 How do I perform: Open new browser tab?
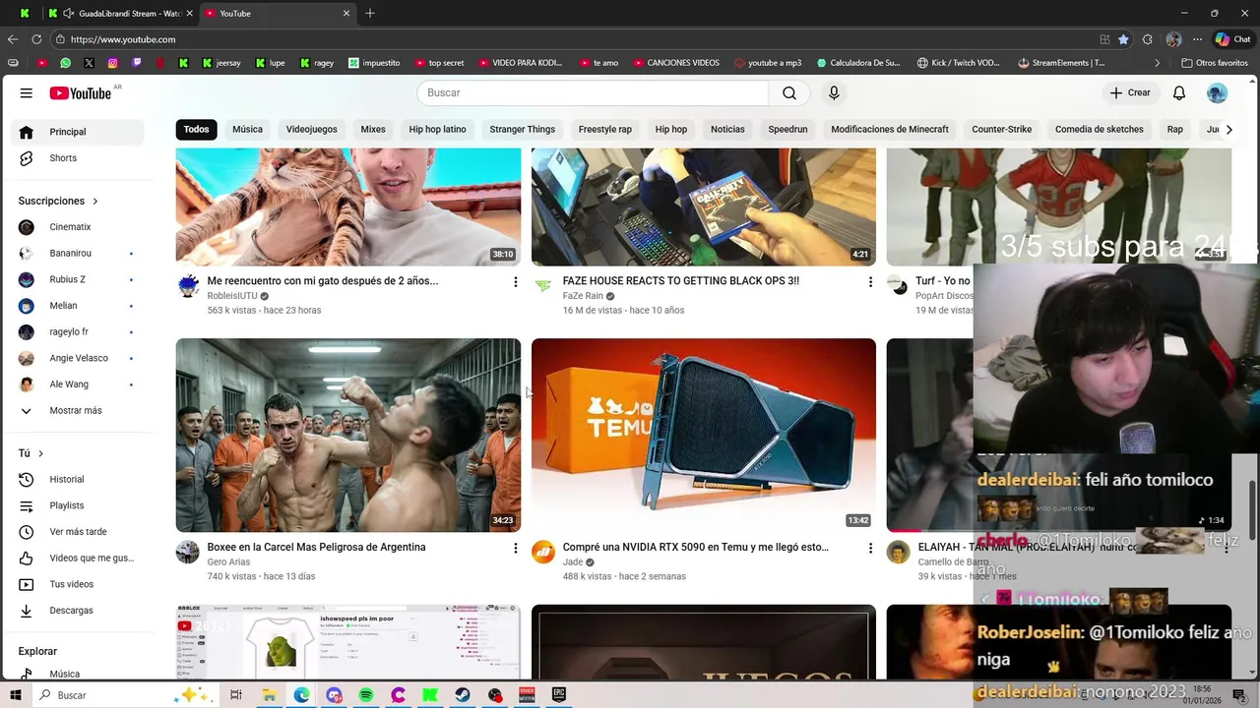[x=370, y=13]
